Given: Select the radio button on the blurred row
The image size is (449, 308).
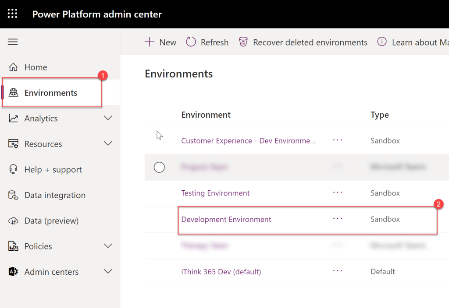Looking at the screenshot, I should coord(159,167).
